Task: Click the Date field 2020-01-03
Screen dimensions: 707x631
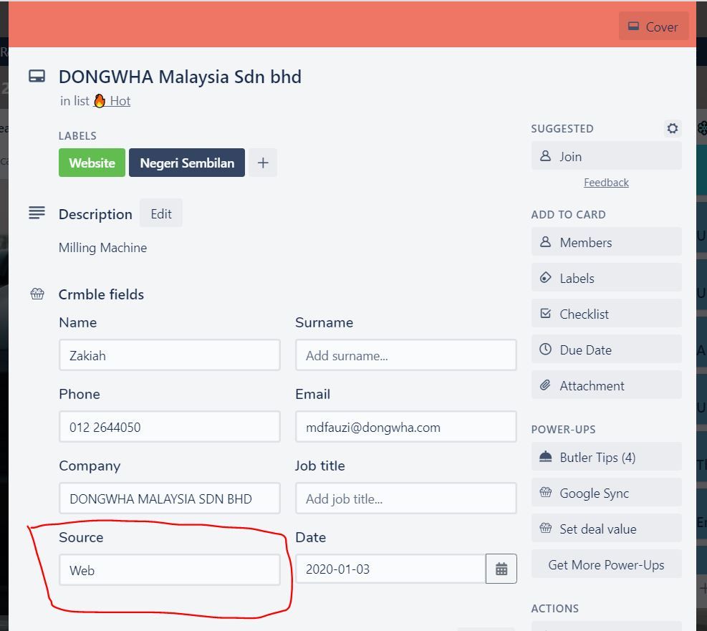Action: coord(390,569)
